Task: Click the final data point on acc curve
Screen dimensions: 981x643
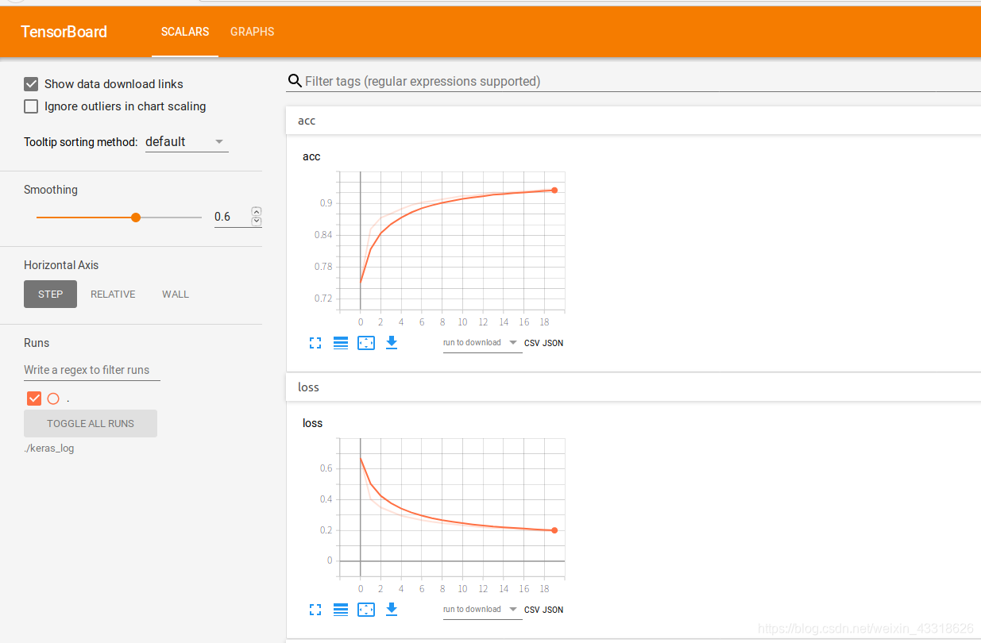Action: tap(554, 190)
